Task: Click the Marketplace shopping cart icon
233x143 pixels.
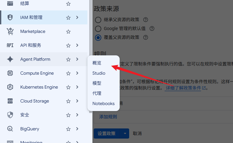Action: point(10,31)
